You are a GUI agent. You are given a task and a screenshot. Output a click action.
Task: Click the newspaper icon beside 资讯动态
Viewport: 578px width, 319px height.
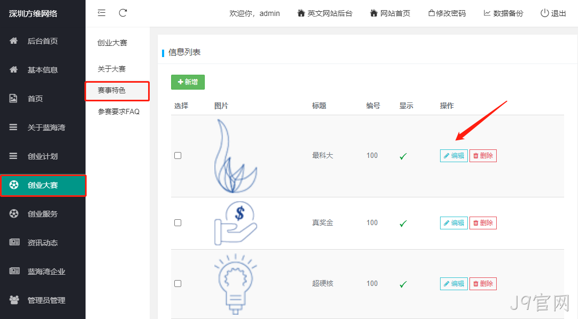point(14,242)
